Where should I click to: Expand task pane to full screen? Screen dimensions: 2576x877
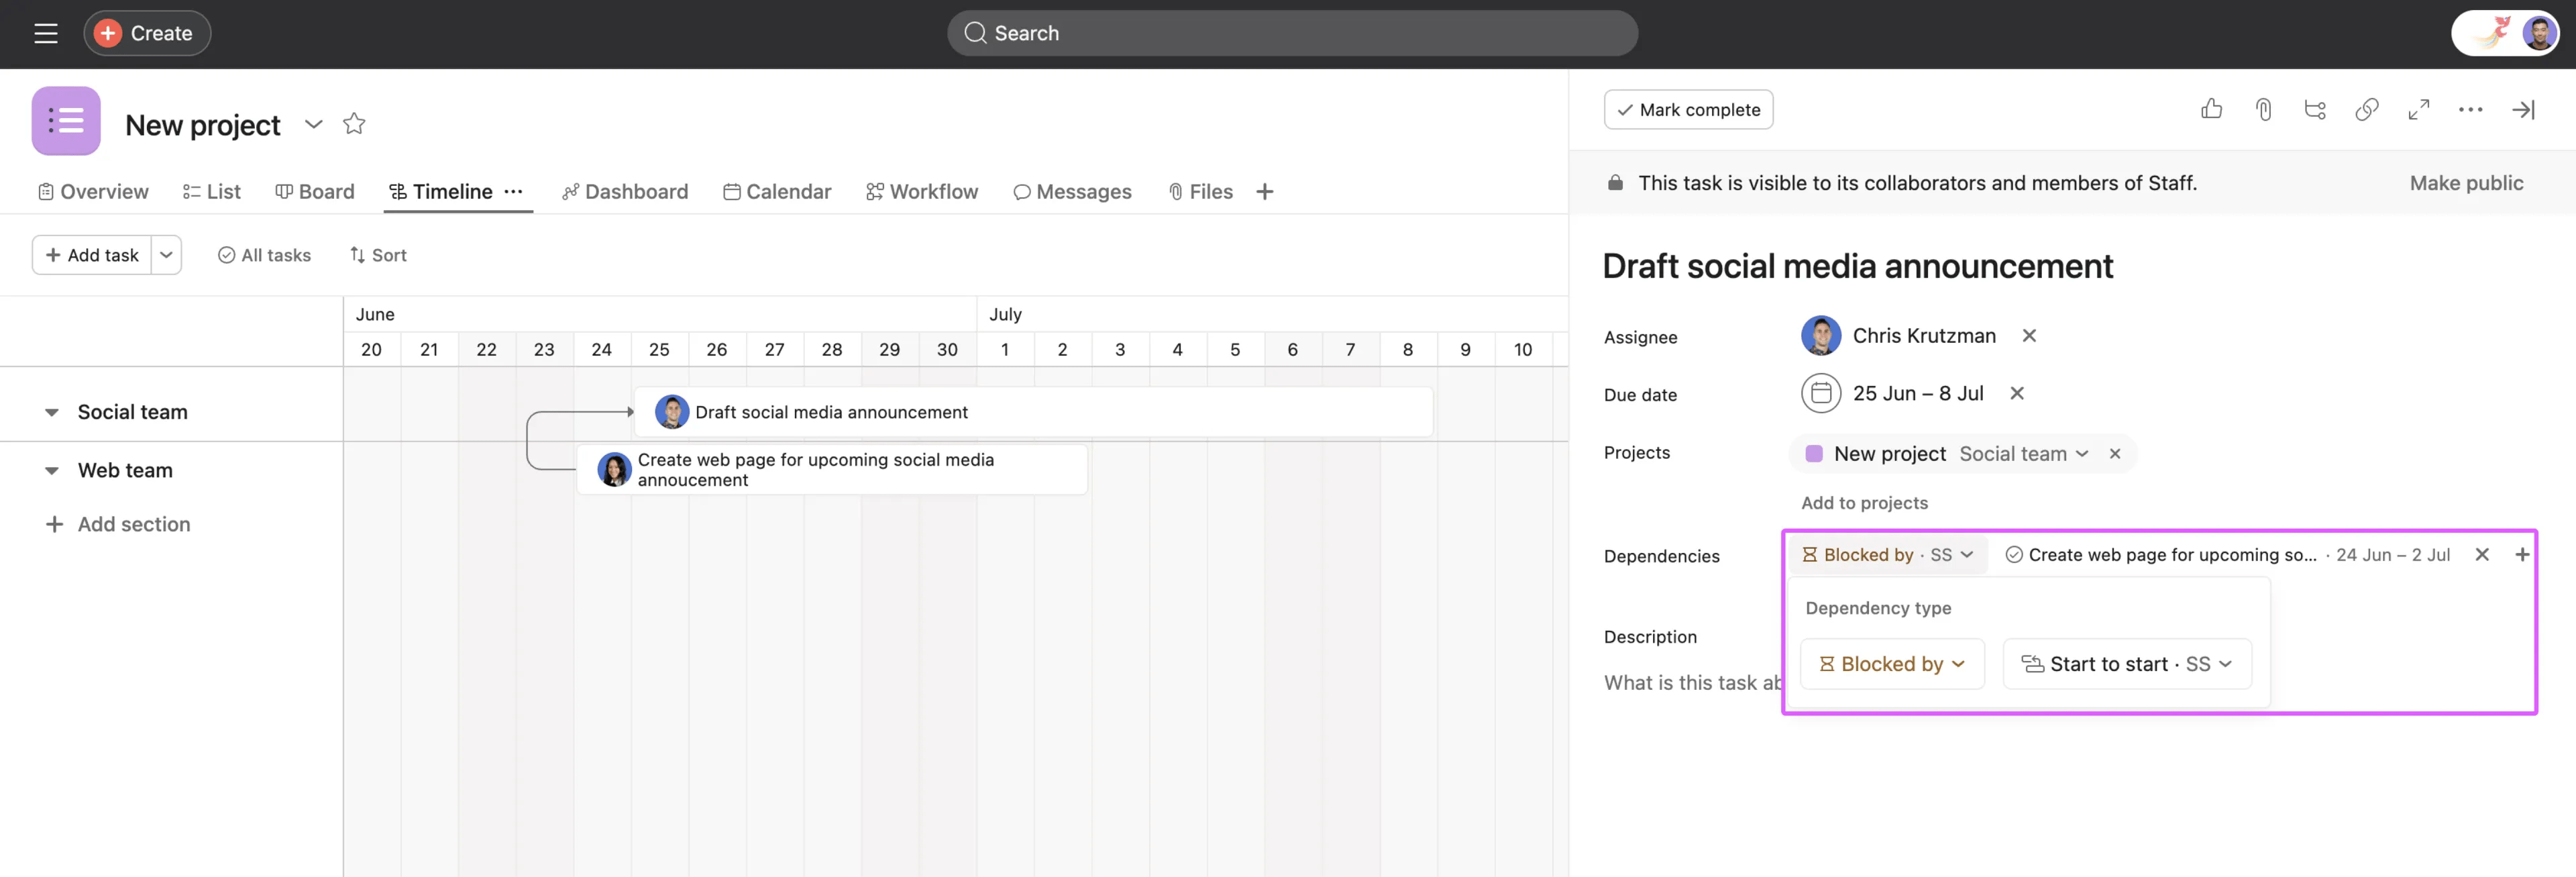[x=2418, y=109]
